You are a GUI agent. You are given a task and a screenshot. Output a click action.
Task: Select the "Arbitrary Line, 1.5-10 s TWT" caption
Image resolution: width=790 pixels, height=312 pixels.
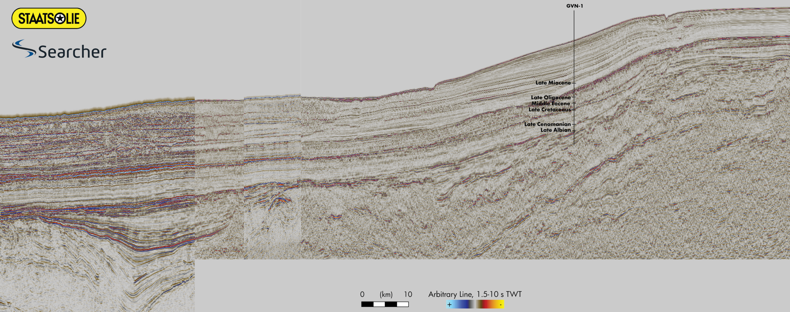[475, 294]
